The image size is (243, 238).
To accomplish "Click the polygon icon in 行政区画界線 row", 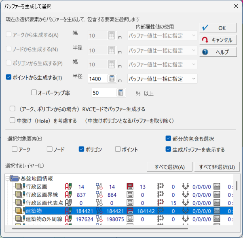I will [x=130, y=195].
